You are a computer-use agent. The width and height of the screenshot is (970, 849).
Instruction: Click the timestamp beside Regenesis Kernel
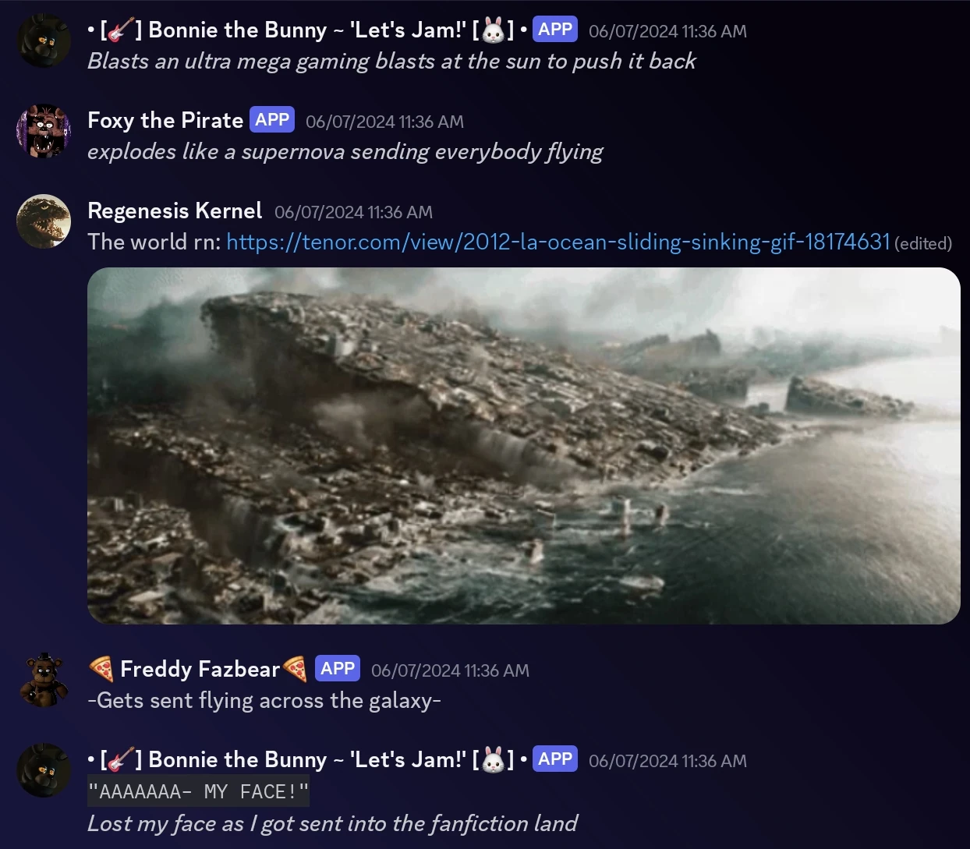click(353, 212)
